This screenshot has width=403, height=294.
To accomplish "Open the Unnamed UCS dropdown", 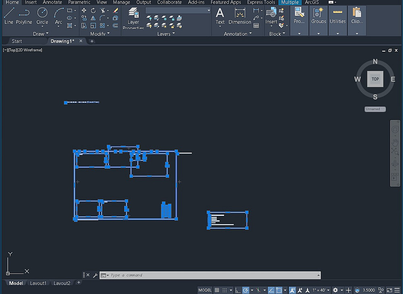I will click(x=375, y=109).
